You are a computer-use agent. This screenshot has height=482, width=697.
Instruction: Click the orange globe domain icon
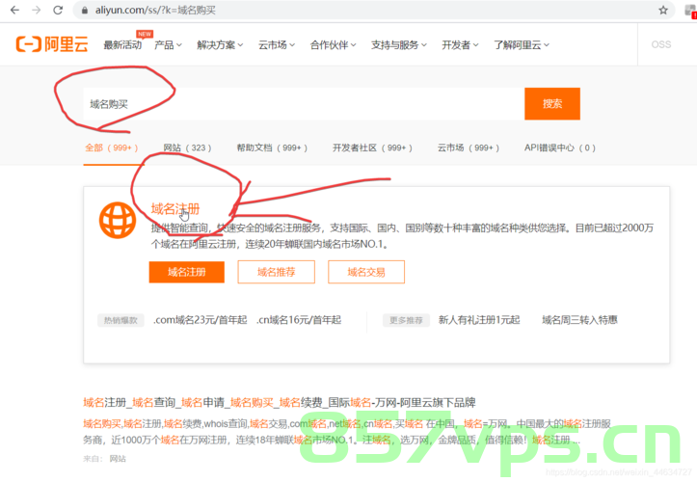tap(118, 221)
